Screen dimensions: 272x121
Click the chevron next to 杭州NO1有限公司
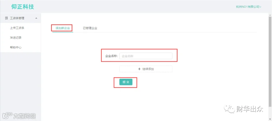click(x=261, y=7)
